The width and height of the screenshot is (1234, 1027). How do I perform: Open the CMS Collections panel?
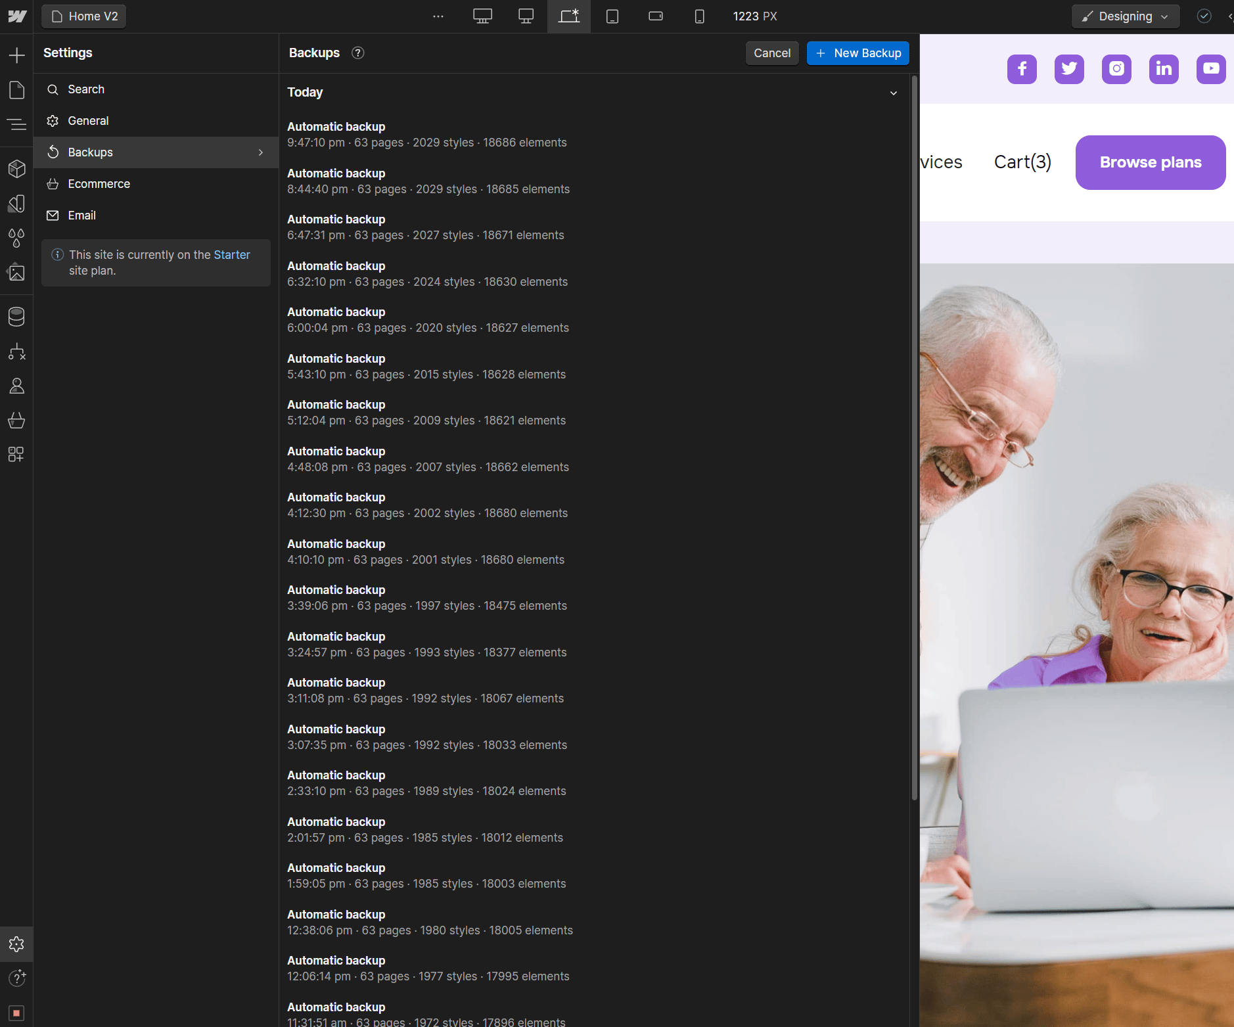pos(16,316)
